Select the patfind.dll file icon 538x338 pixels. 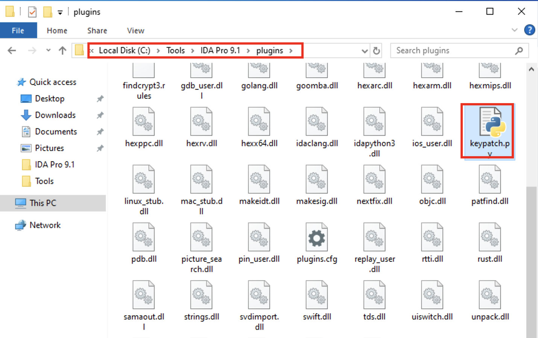(490, 179)
